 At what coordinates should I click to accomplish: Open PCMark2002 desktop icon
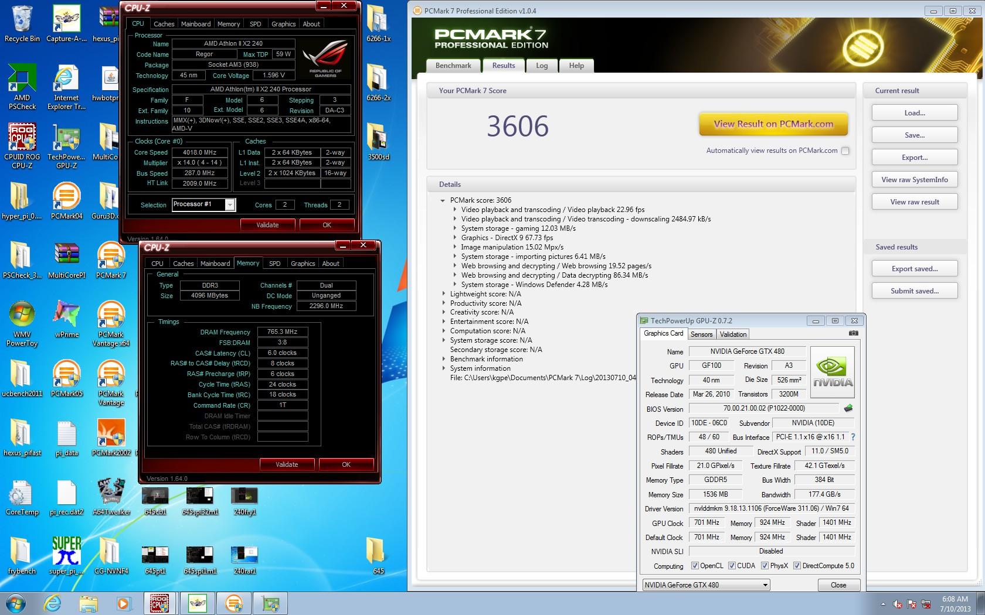click(111, 438)
